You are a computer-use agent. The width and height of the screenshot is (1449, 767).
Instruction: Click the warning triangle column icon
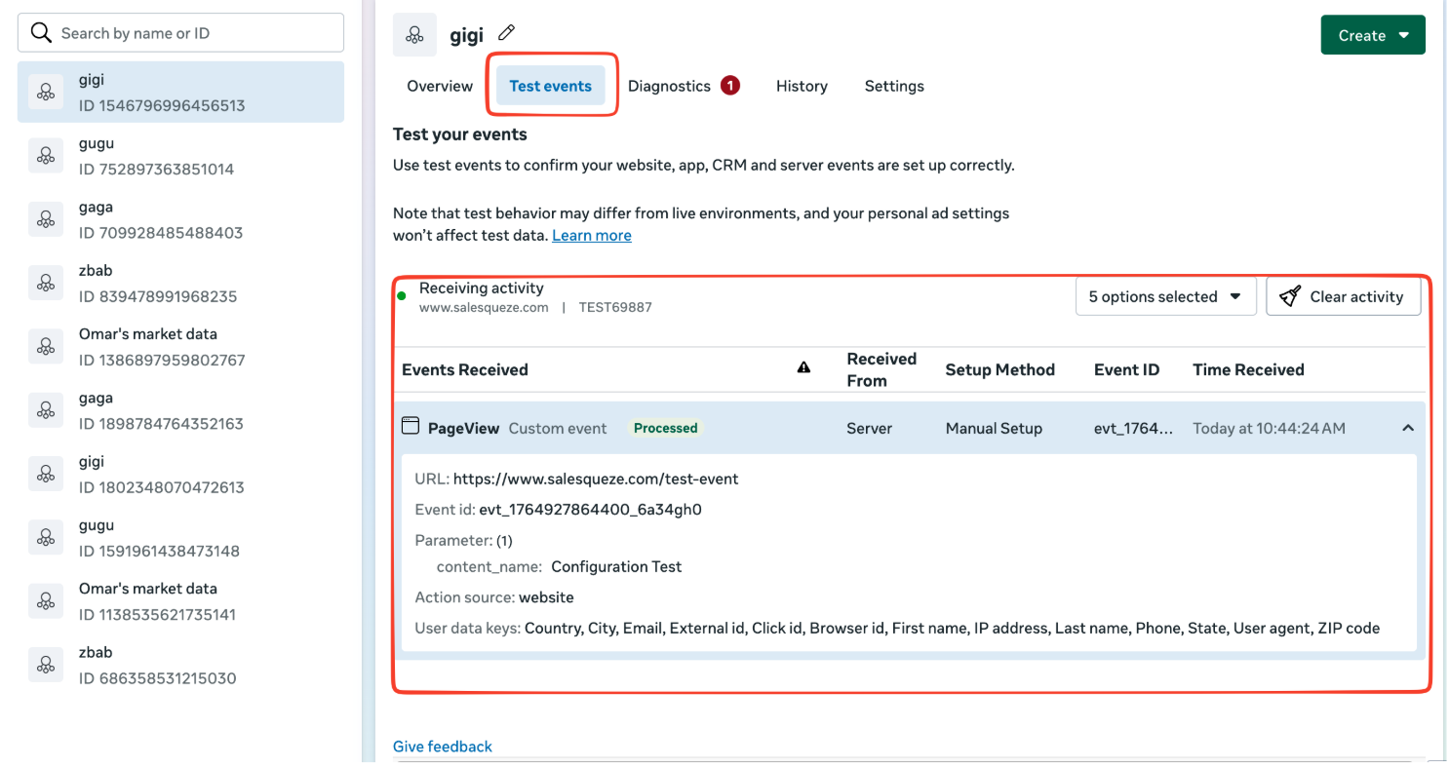pyautogui.click(x=803, y=368)
